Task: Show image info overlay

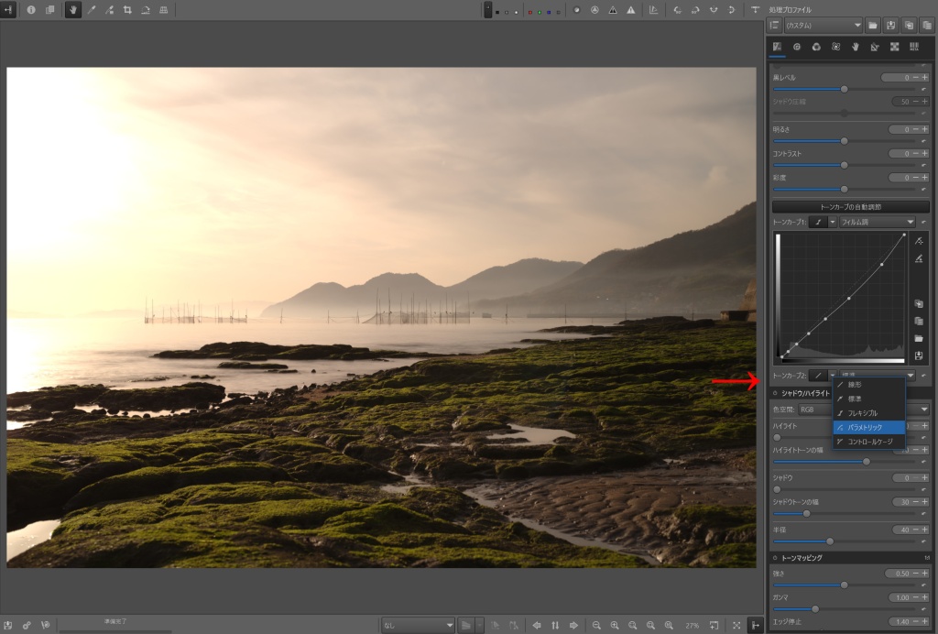Action: pos(31,10)
